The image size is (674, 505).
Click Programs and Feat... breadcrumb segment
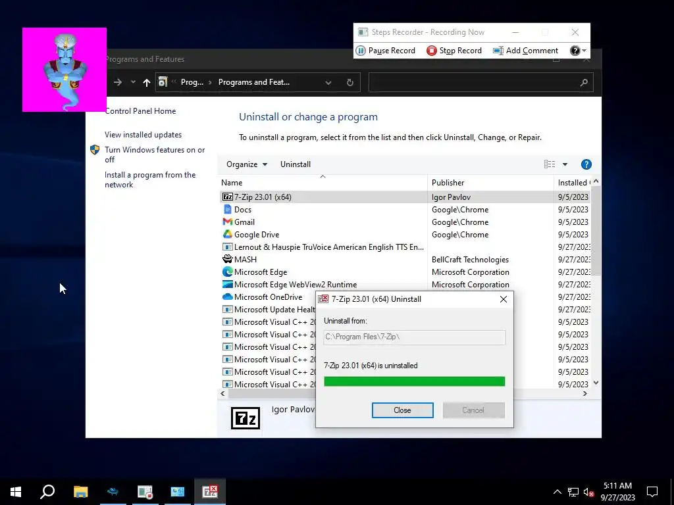(253, 82)
